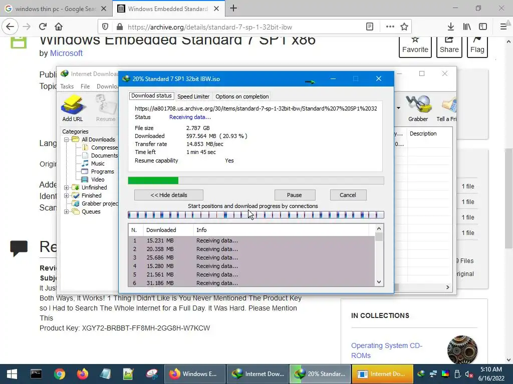
Task: Launch Chrome from the taskbar
Action: (x=60, y=374)
